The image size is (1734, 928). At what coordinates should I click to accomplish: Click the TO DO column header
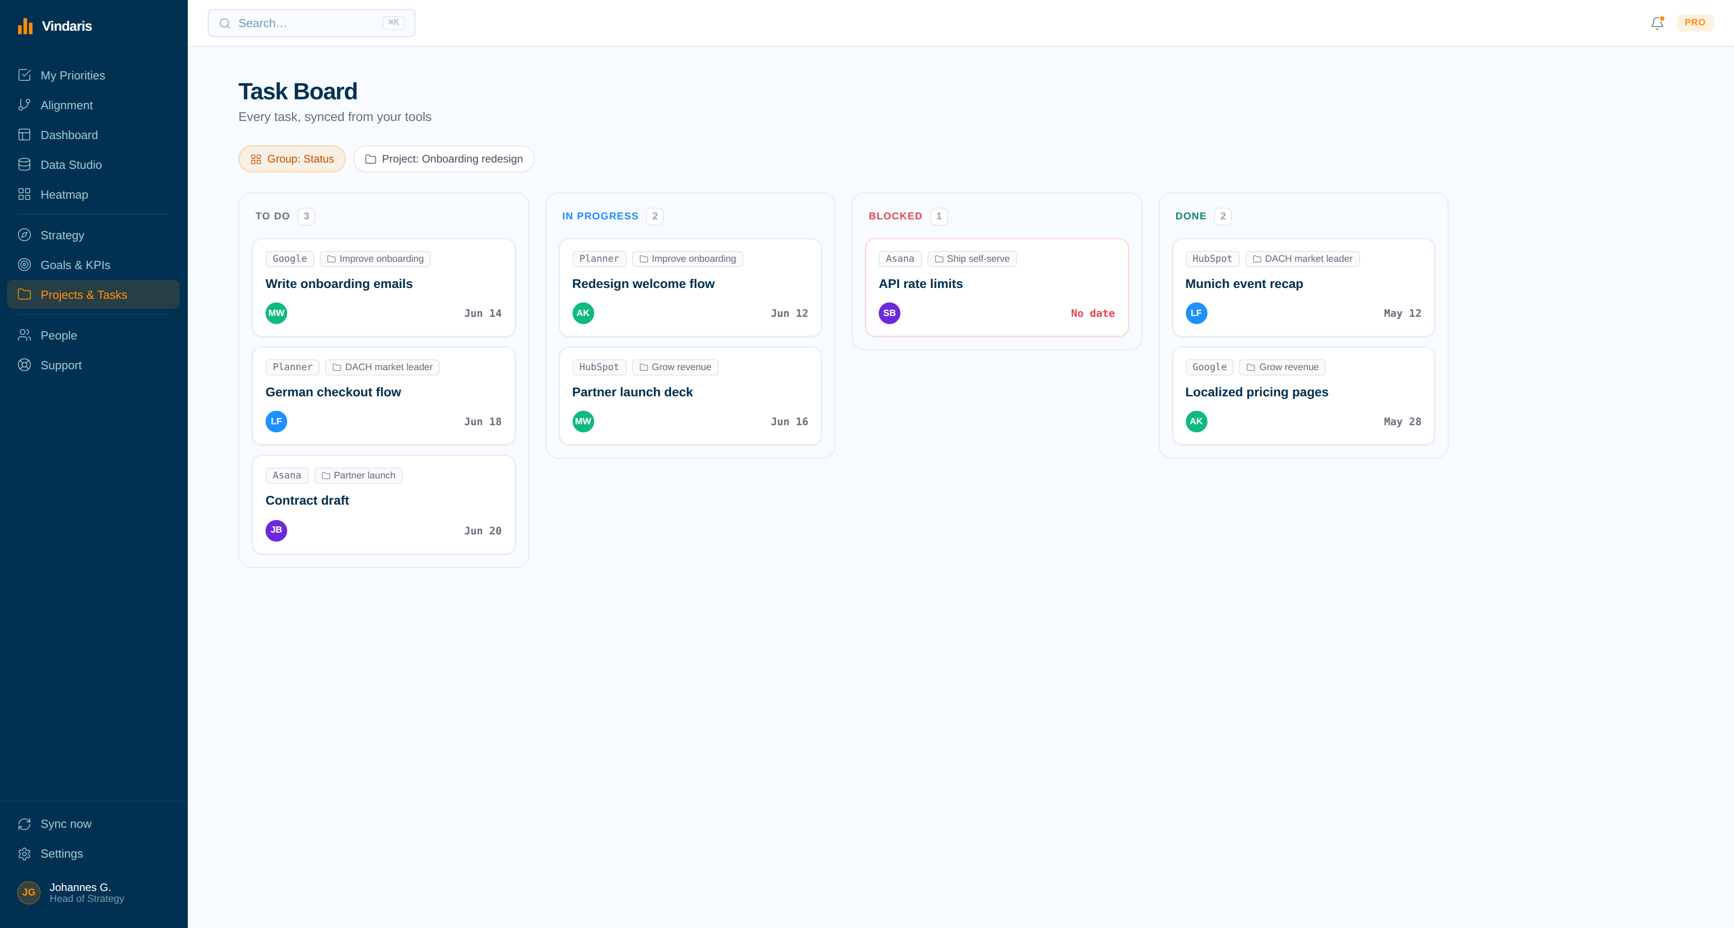pyautogui.click(x=272, y=216)
